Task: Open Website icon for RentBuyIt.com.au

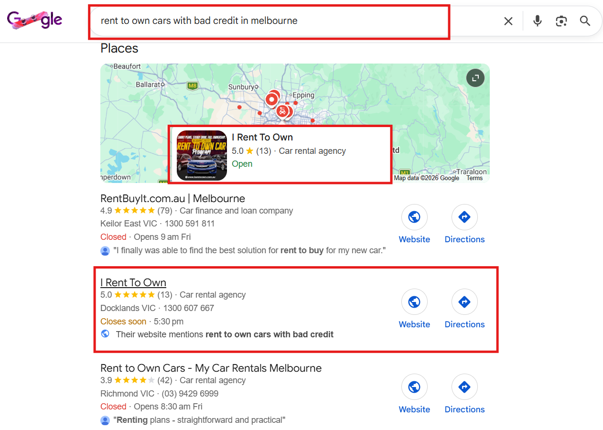Action: 414,217
